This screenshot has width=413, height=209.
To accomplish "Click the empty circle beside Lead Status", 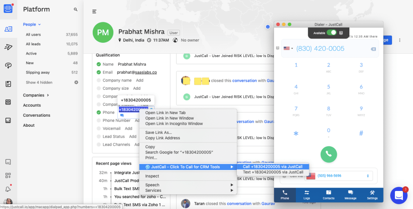I will [x=99, y=137].
